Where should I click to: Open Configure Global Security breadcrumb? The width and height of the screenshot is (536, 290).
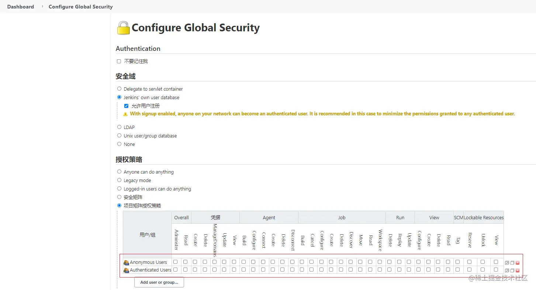click(x=81, y=7)
